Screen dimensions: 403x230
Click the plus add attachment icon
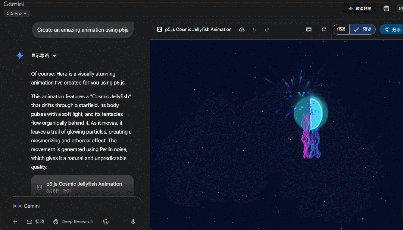(15, 221)
